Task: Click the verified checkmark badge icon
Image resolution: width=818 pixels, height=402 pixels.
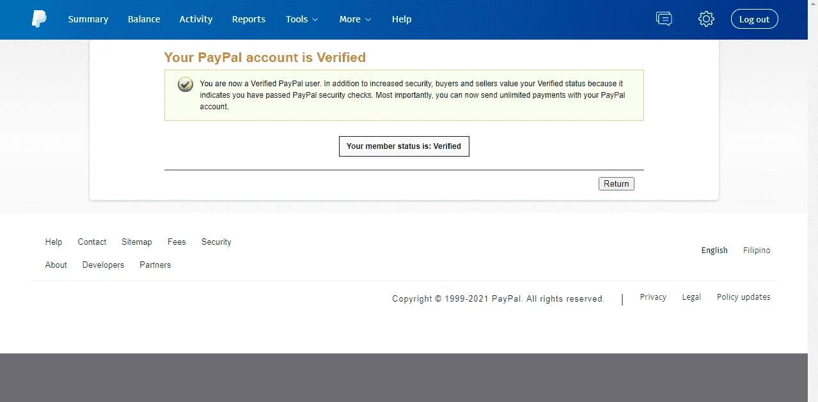Action: tap(185, 84)
